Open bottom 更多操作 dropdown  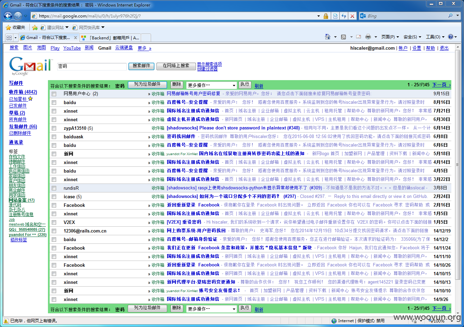tap(212, 309)
